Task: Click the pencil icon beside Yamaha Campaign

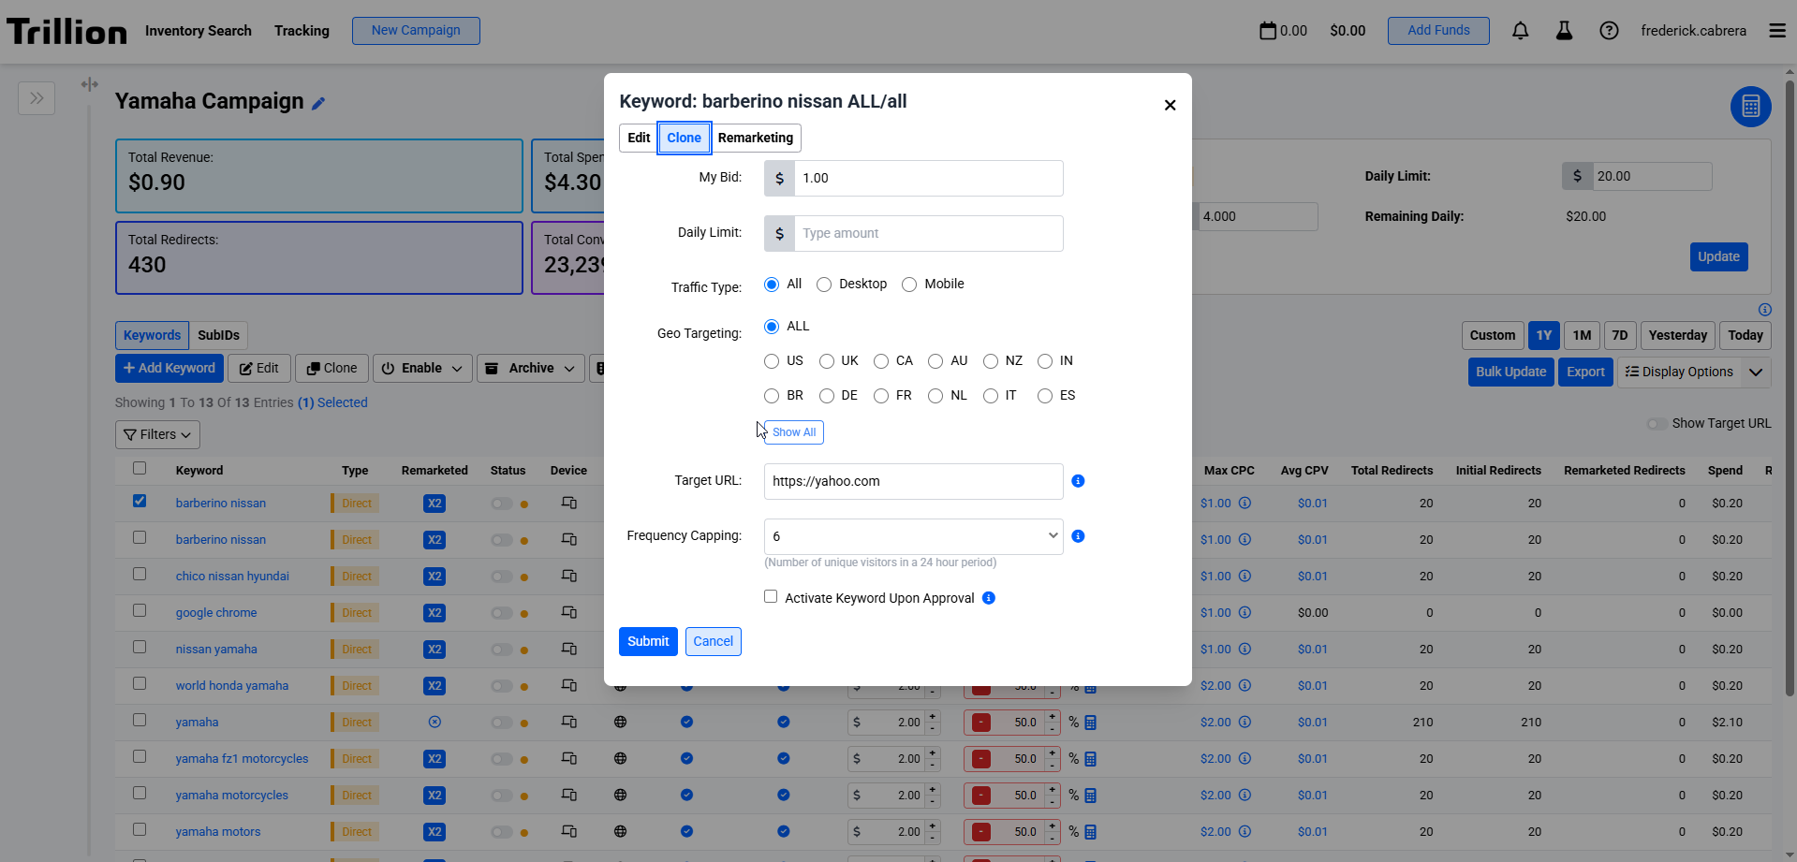Action: (318, 104)
